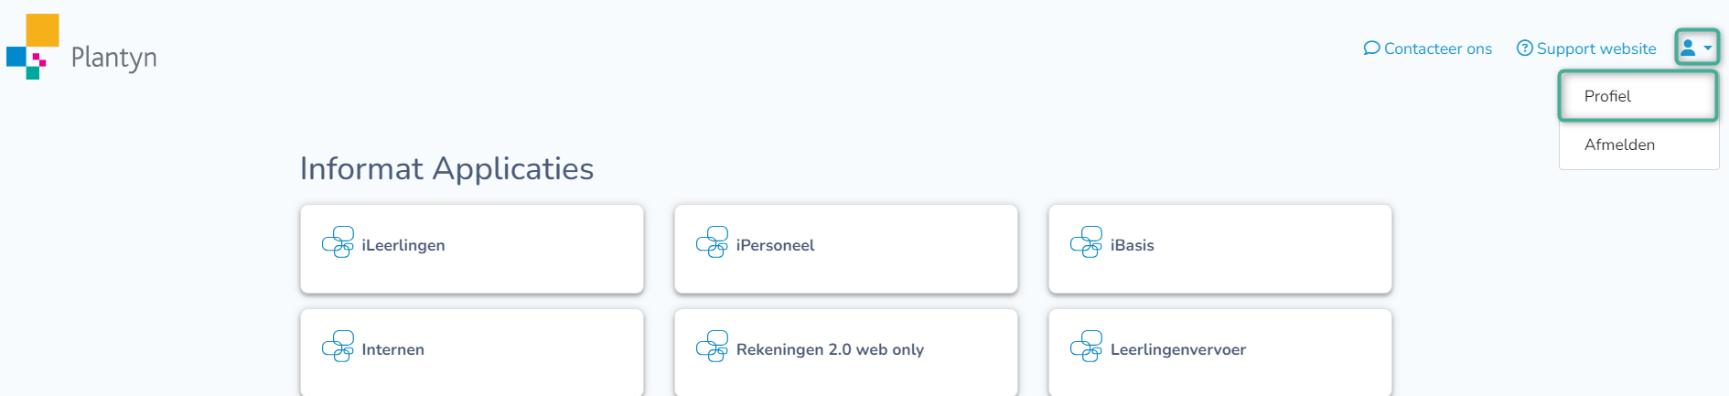Open the Leerlingenvervoer application card
This screenshot has height=396, width=1729.
point(1219,352)
